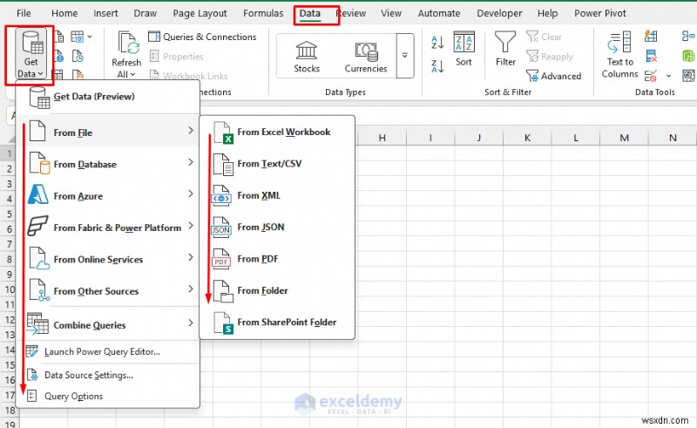The width and height of the screenshot is (697, 428).
Task: Choose From SharePoint Folder
Action: 277,323
